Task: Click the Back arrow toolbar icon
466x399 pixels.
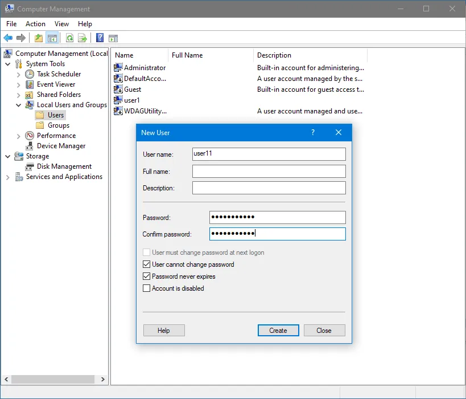Action: pos(8,38)
